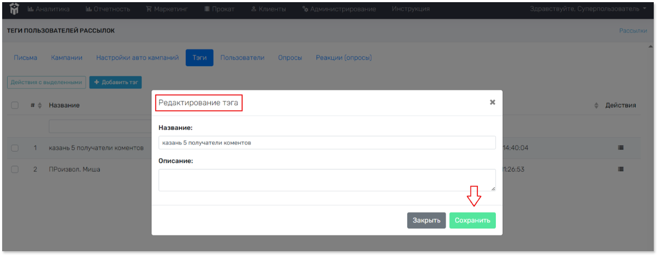Viewport: 657px width, 255px height.
Task: Focus the Описание textarea
Action: click(x=327, y=180)
